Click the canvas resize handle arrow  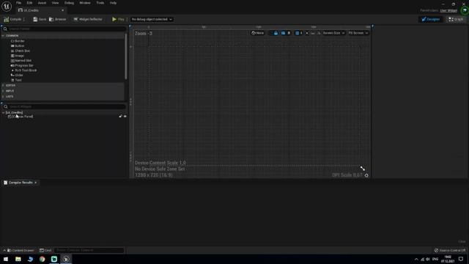pos(363,169)
